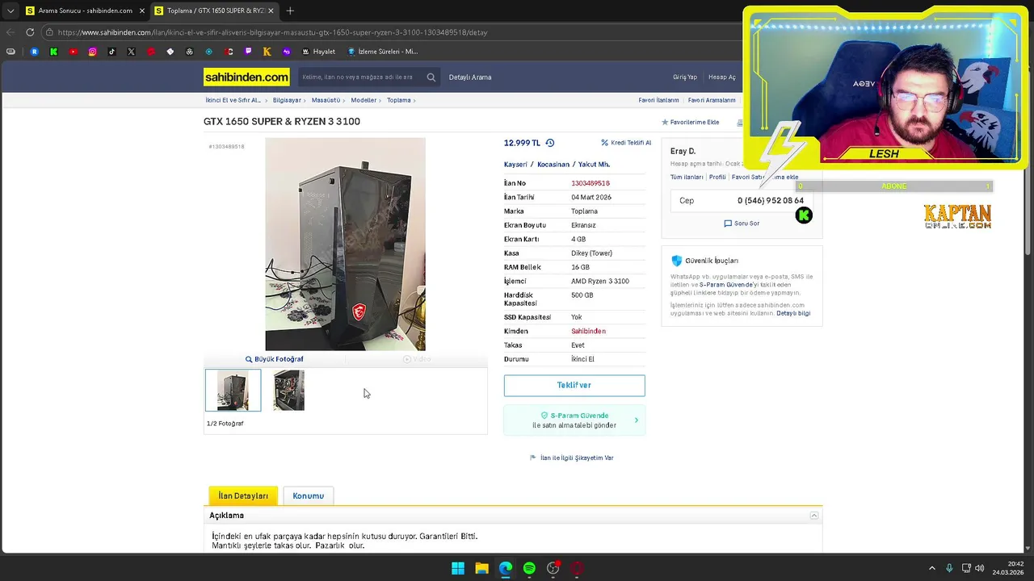Image resolution: width=1034 pixels, height=581 pixels.
Task: Click S-Param Güvende purchase request banner
Action: [574, 420]
